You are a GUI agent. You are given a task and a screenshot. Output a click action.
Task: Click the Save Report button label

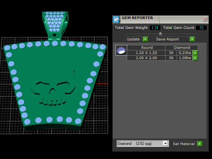tap(172, 39)
